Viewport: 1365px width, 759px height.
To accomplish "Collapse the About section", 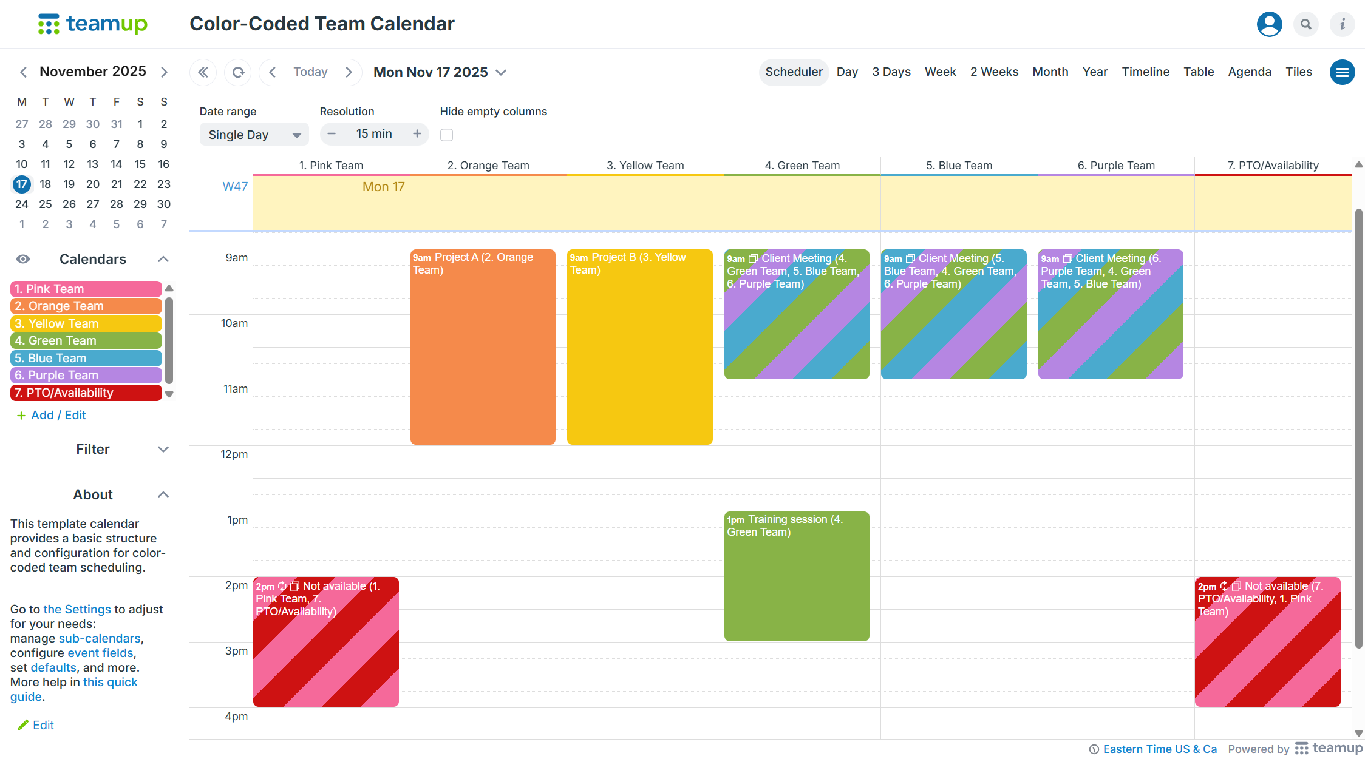I will click(163, 494).
